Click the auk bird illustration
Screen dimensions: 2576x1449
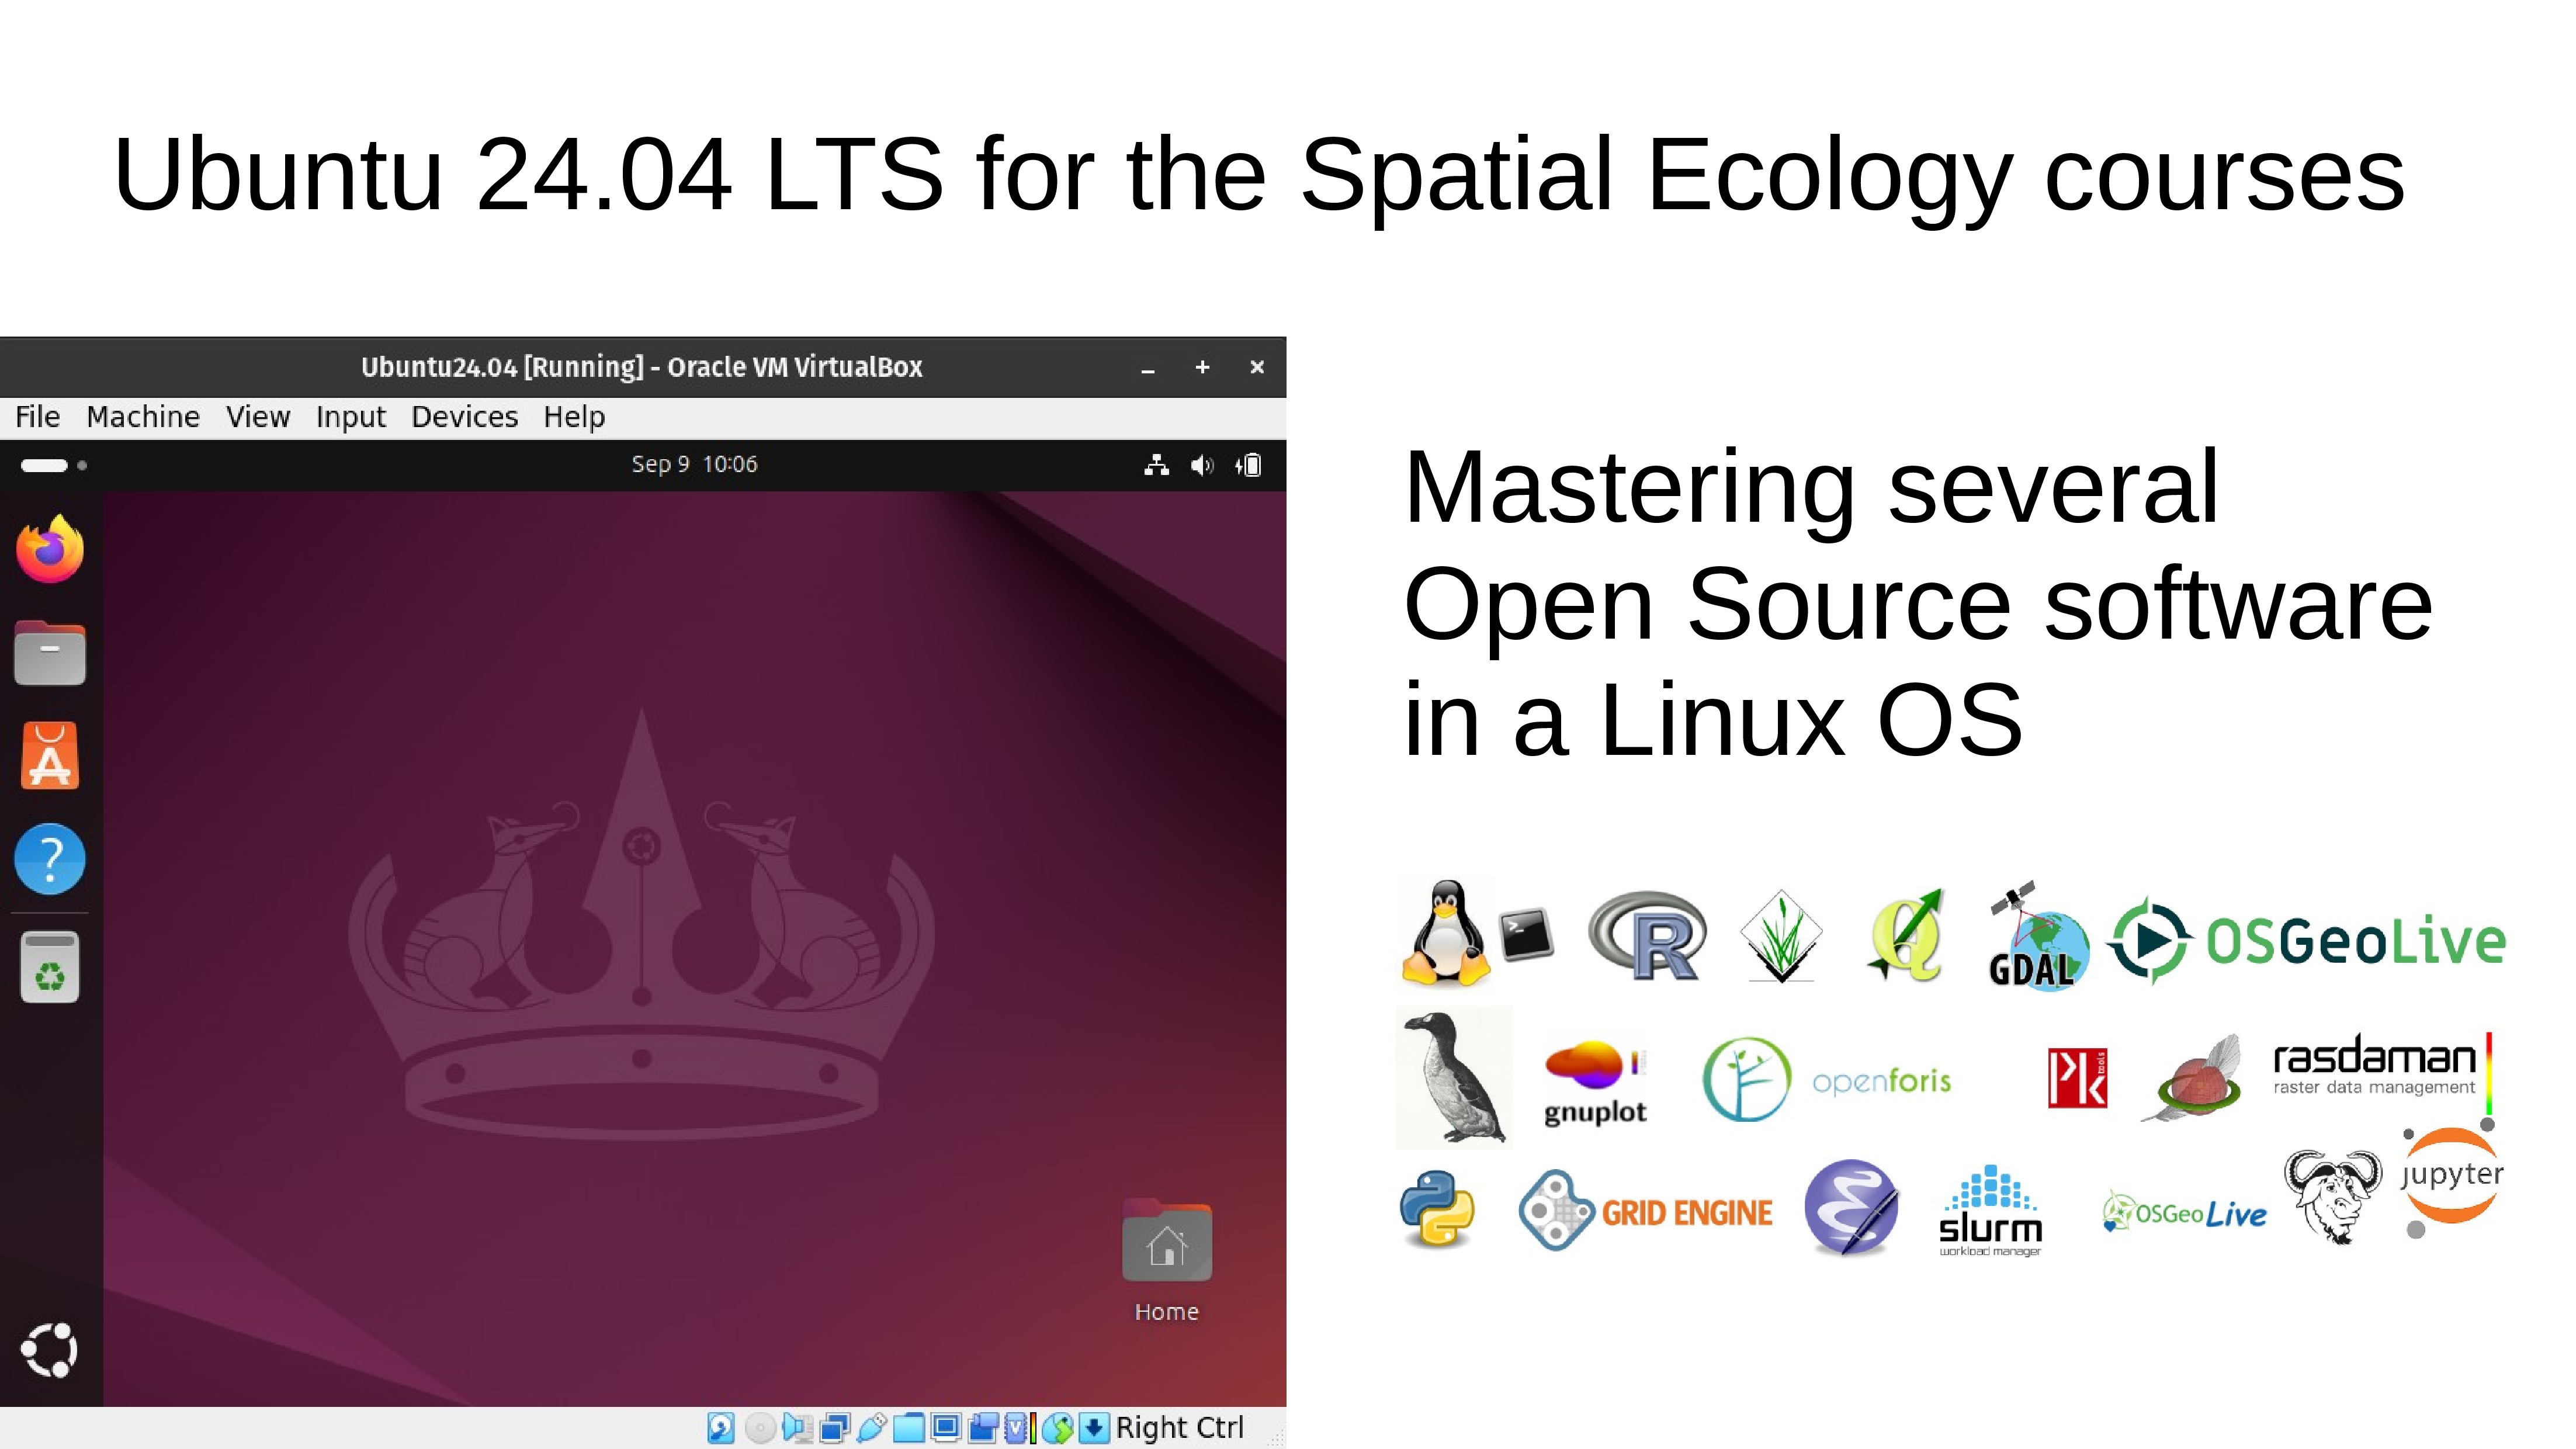point(1454,1077)
